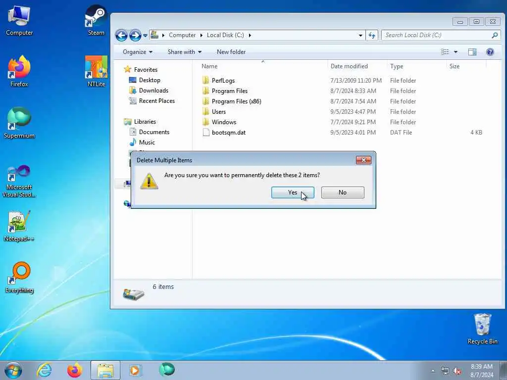Open the view options dropdown arrow
Viewport: 507px width, 380px height.
click(x=456, y=52)
